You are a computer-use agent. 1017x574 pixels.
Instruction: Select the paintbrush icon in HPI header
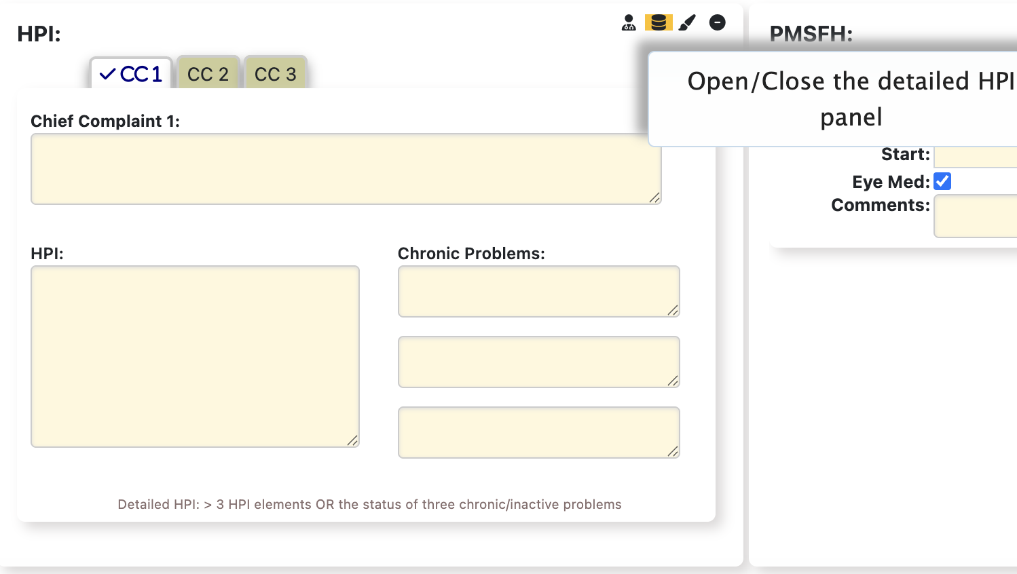click(x=688, y=23)
